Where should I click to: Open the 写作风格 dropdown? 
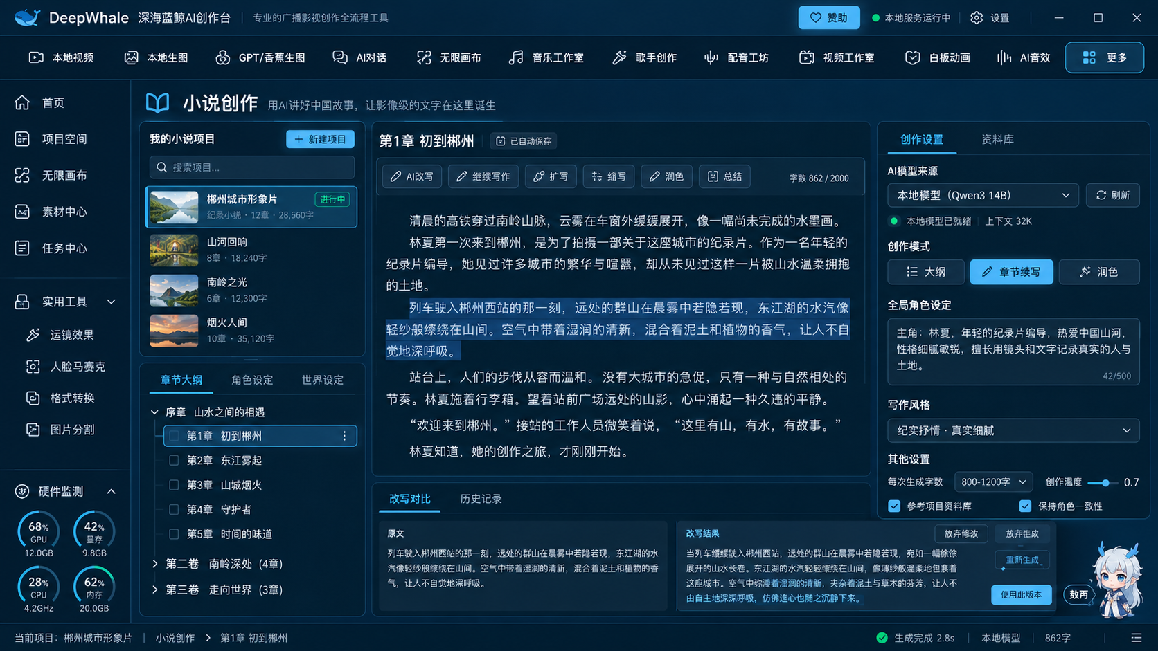(1013, 430)
